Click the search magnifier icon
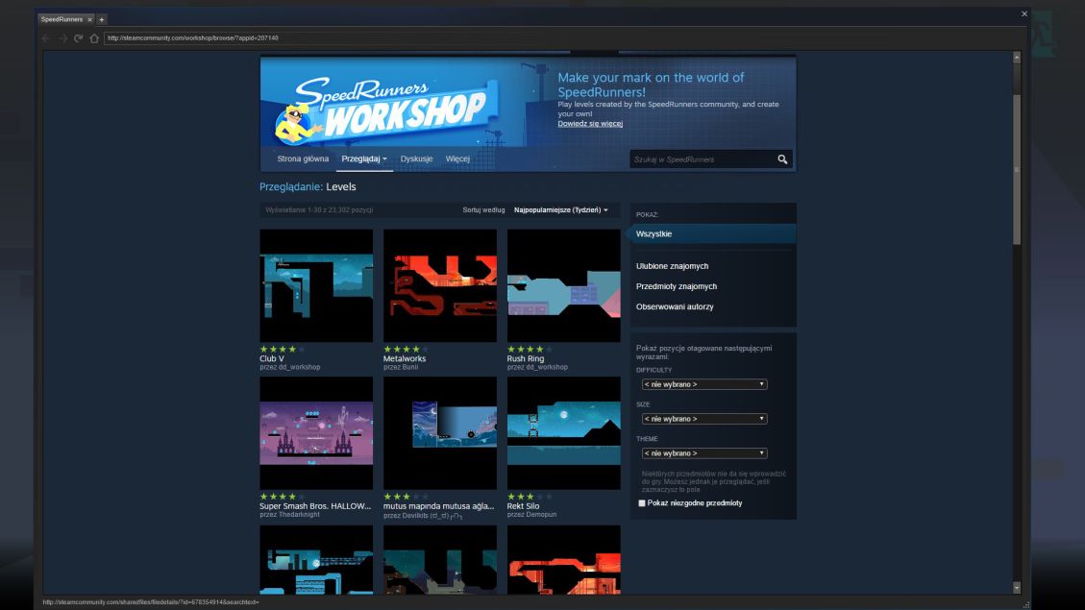 (x=782, y=159)
